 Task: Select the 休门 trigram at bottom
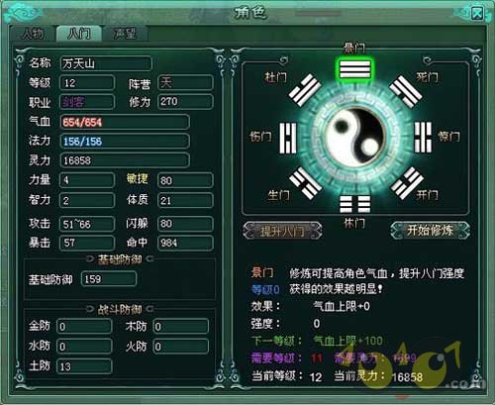355,204
